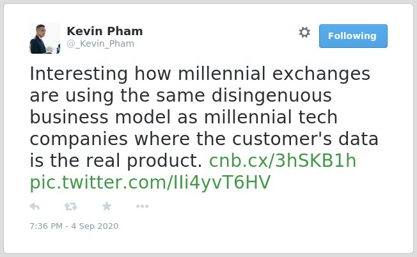
Task: Open the cnb.cx/3hSKB1h article link
Action: (x=283, y=161)
